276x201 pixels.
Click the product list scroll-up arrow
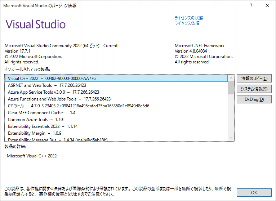(x=231, y=78)
